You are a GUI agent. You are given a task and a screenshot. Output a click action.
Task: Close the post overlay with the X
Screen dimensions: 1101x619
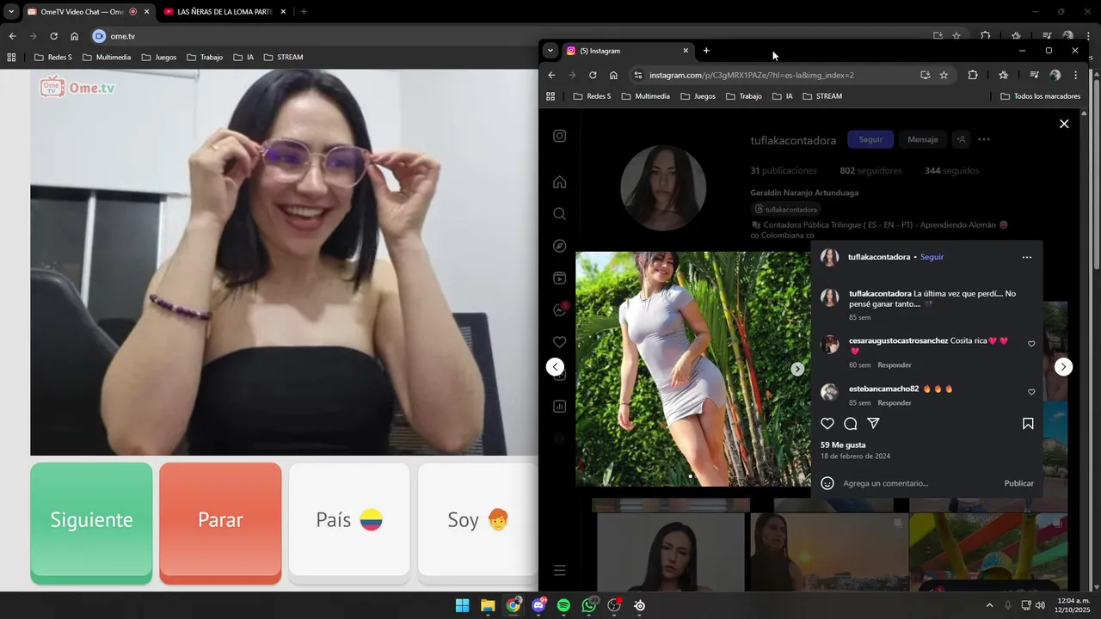[1064, 124]
